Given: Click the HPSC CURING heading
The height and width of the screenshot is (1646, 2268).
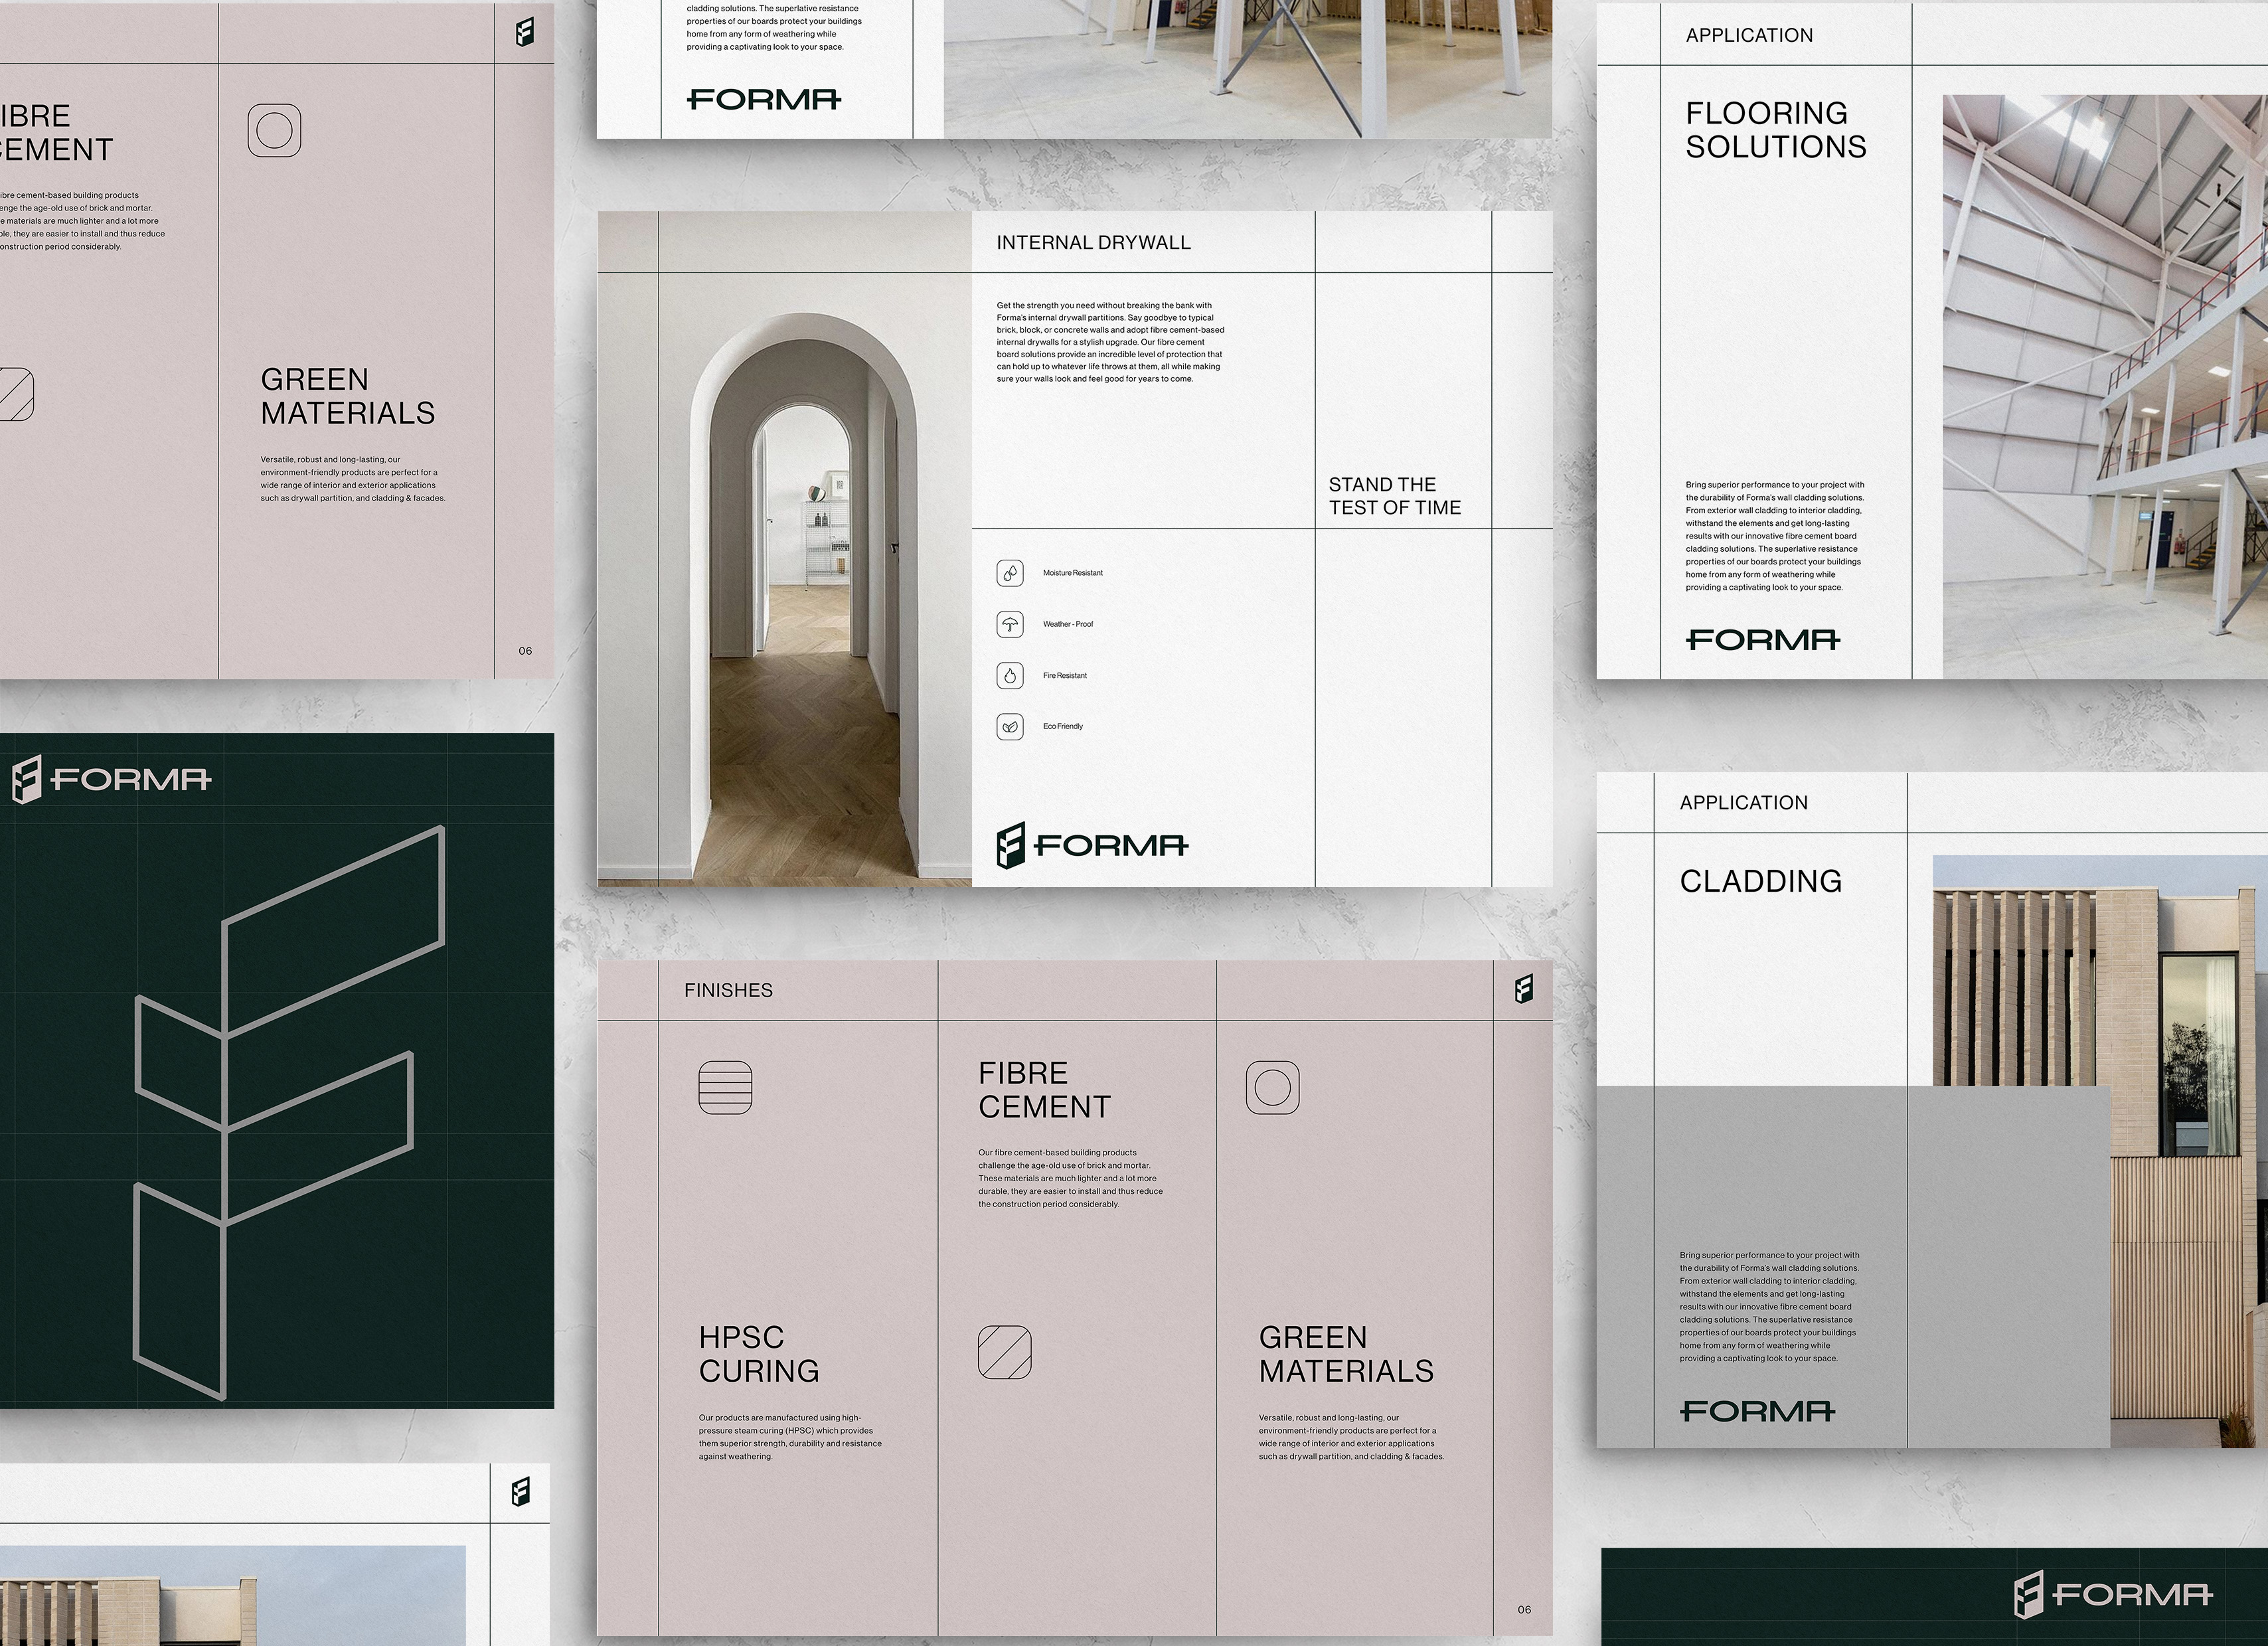Looking at the screenshot, I should [759, 1353].
